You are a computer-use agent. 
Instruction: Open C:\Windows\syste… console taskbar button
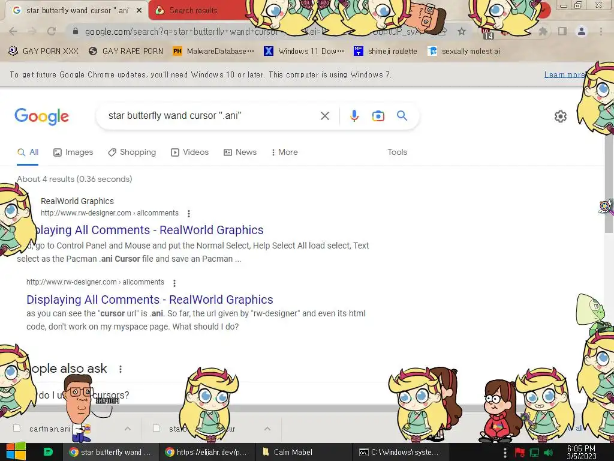point(400,452)
